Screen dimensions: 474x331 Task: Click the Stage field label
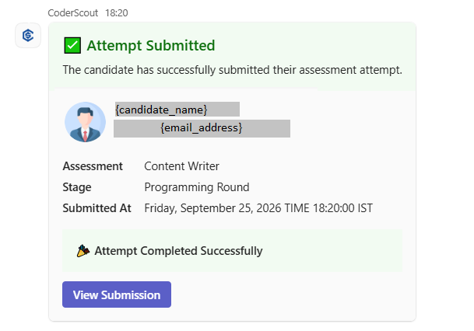pyautogui.click(x=77, y=187)
